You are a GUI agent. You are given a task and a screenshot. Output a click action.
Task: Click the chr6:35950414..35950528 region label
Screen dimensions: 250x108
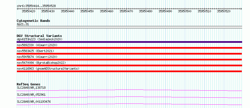pyautogui.click(x=36, y=6)
